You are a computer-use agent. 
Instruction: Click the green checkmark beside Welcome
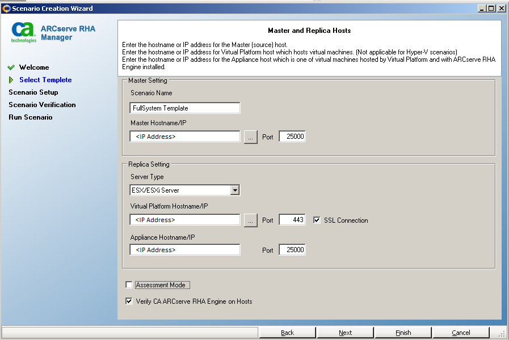click(x=11, y=67)
